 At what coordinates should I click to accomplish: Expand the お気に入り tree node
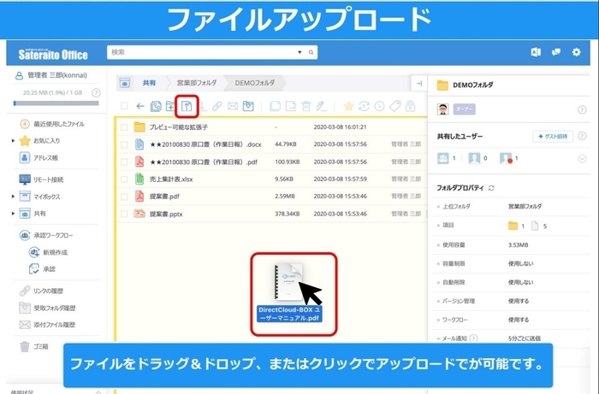14,141
